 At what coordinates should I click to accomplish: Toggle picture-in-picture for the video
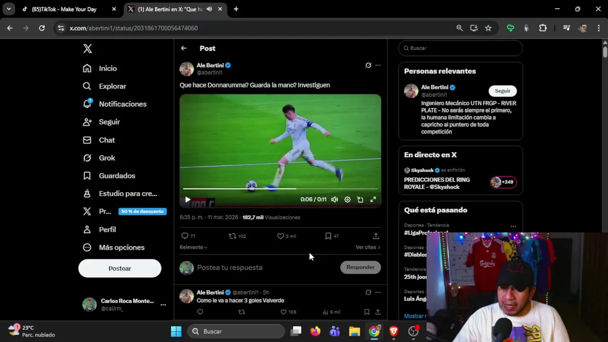tap(360, 199)
